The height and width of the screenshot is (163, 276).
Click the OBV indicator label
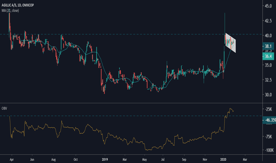tap(4, 108)
